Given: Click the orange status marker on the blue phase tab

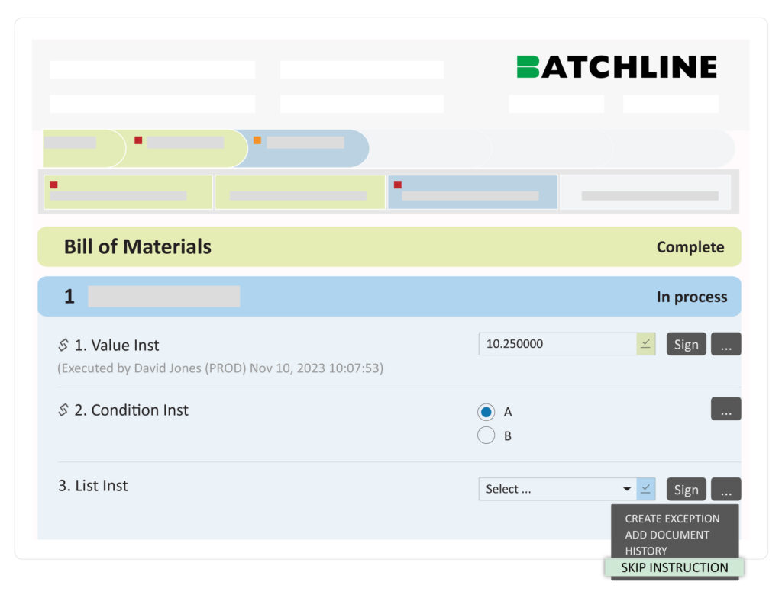Looking at the screenshot, I should 257,140.
